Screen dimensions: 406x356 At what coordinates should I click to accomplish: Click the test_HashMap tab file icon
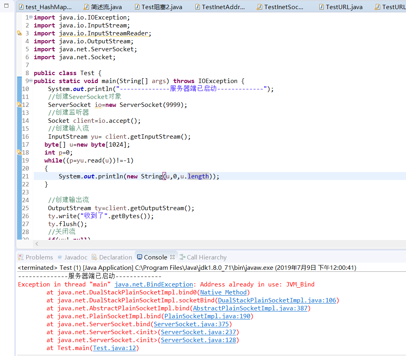pyautogui.click(x=21, y=7)
